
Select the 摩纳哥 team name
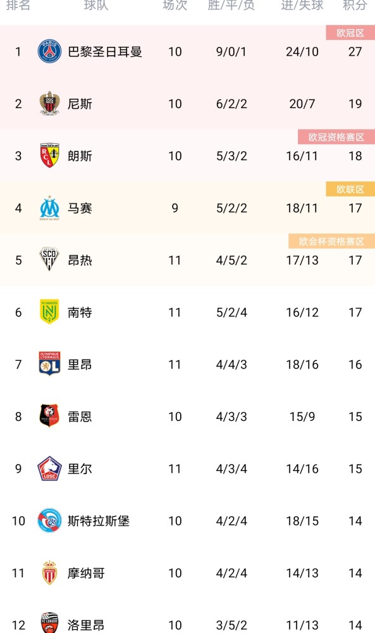(x=86, y=573)
